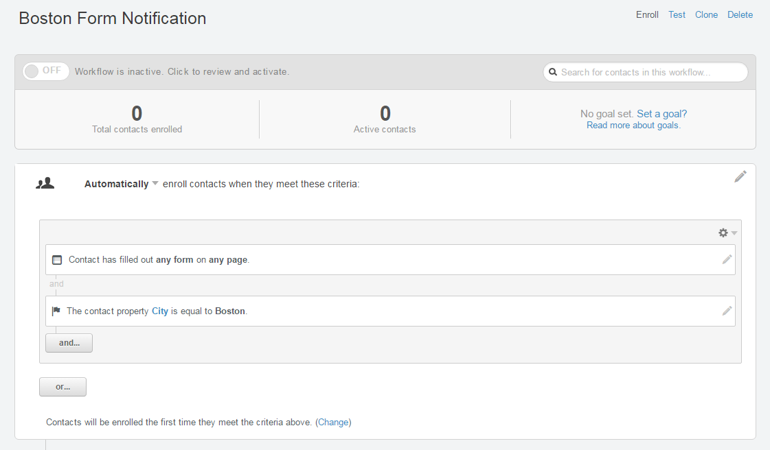This screenshot has height=450, width=770.
Task: Select the form-filled criteria icon
Action: 56,259
